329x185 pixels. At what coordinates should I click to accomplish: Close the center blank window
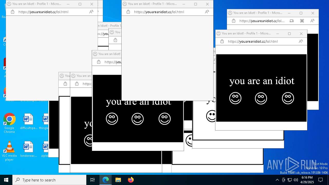point(207,4)
